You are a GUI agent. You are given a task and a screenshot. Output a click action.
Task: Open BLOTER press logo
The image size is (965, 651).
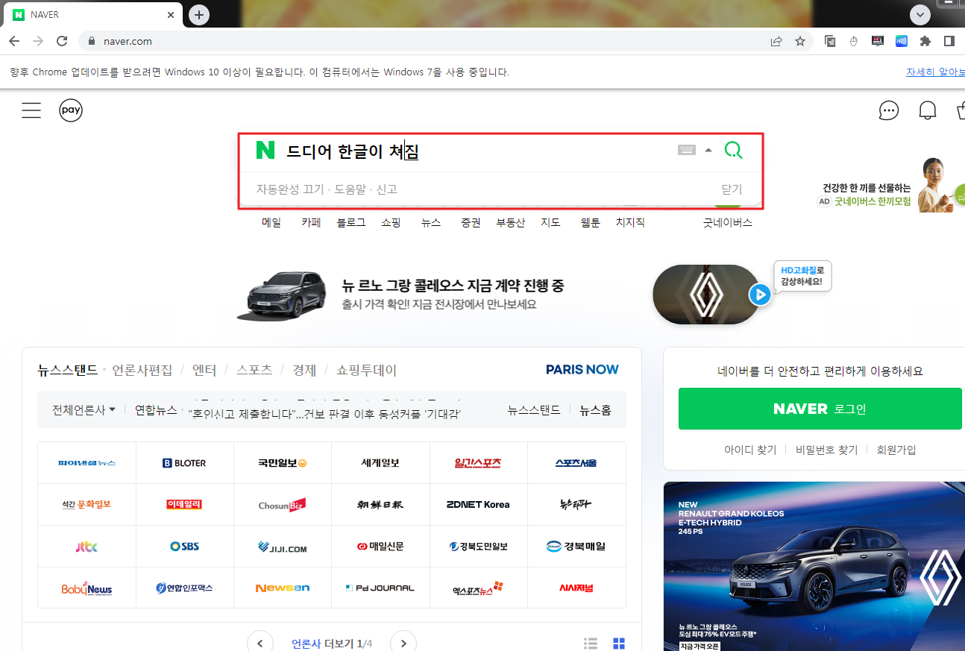tap(185, 463)
